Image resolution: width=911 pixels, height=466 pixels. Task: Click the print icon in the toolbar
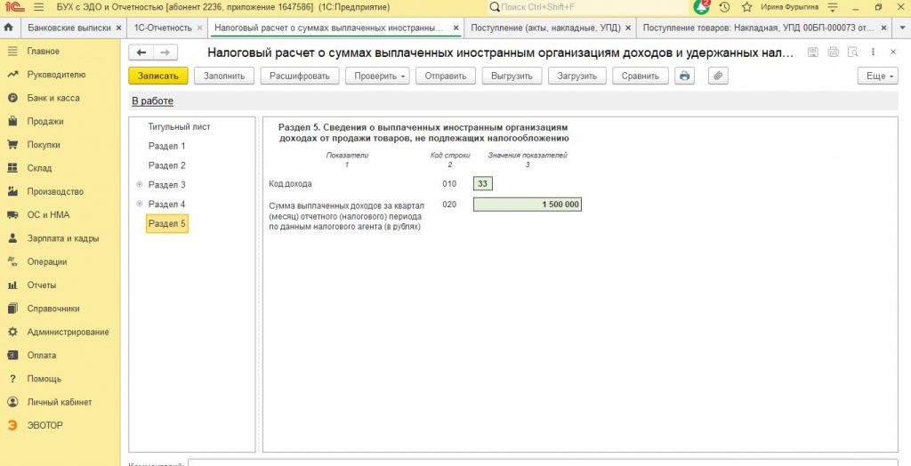coord(684,76)
